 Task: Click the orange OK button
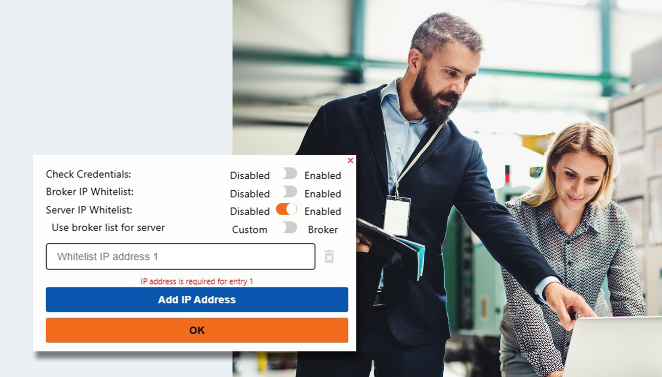click(x=197, y=330)
